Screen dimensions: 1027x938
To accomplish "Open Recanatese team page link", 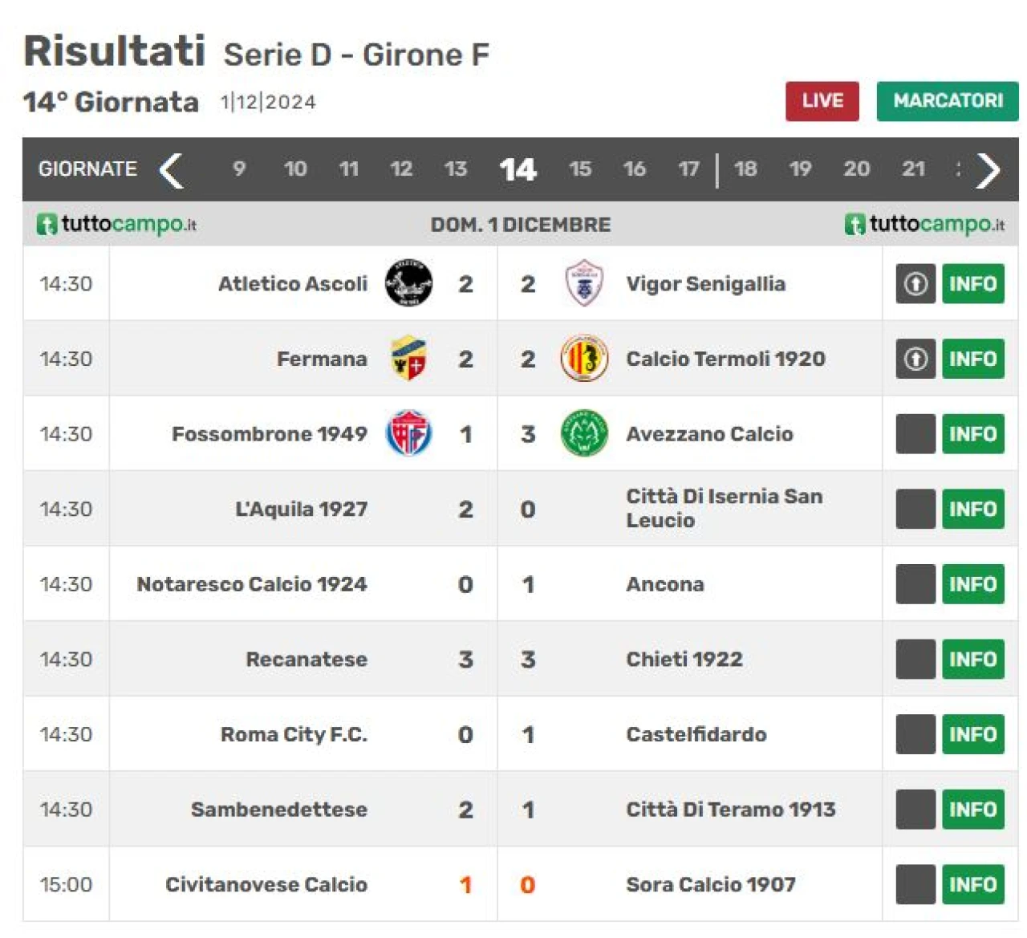I will click(x=306, y=660).
